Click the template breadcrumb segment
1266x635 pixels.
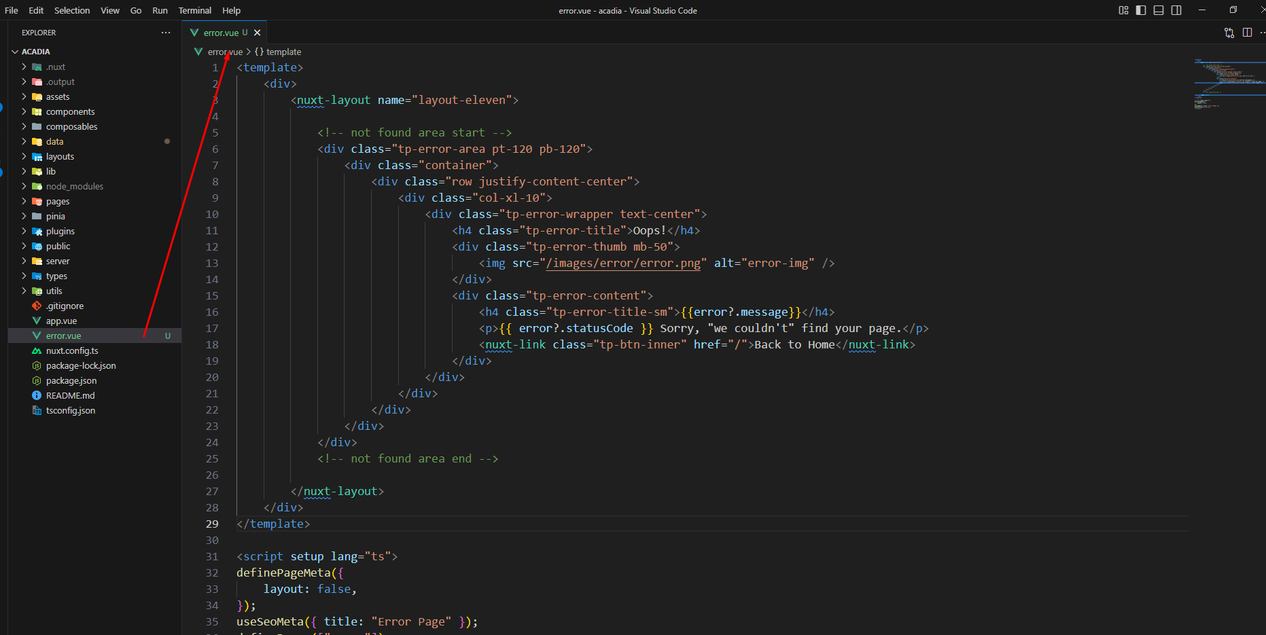[x=283, y=52]
